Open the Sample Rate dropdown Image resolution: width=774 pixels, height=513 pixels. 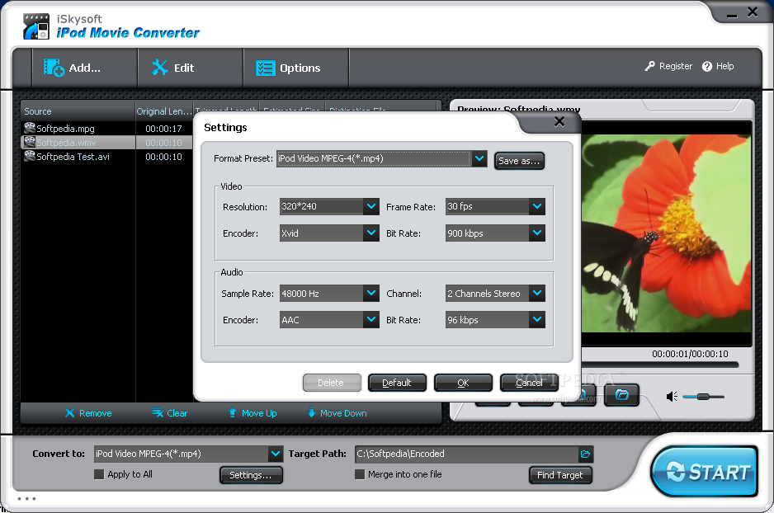click(x=371, y=293)
